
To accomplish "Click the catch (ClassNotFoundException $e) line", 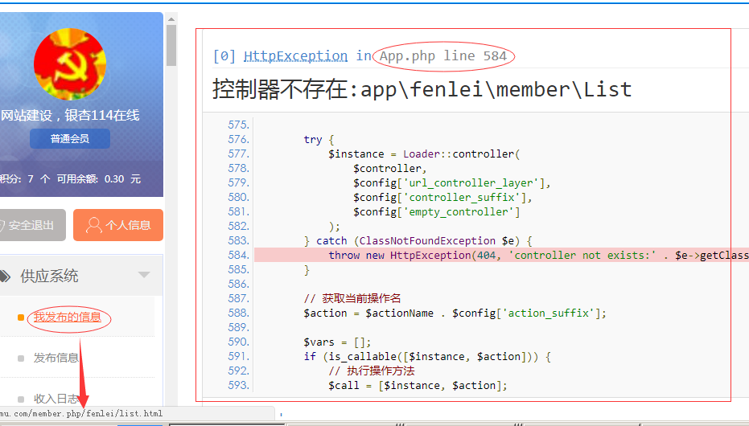I will coord(418,241).
